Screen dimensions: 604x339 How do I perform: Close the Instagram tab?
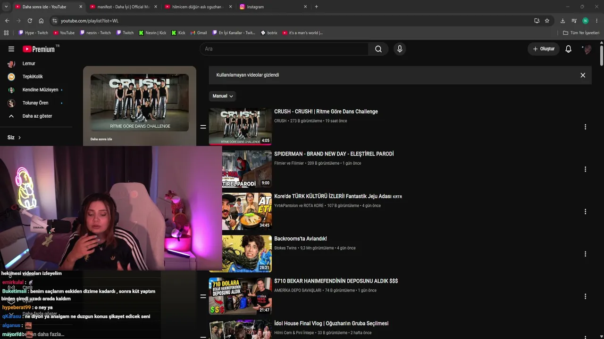[x=305, y=7]
